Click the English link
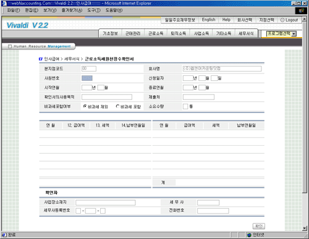Image resolution: width=309 pixels, height=239 pixels. pos(208,20)
